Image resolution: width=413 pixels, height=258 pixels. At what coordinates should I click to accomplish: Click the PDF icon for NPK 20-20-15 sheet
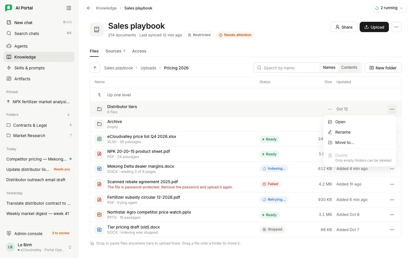click(x=99, y=154)
